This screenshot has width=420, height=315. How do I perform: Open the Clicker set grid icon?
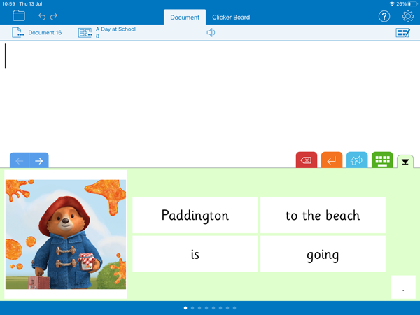85,33
